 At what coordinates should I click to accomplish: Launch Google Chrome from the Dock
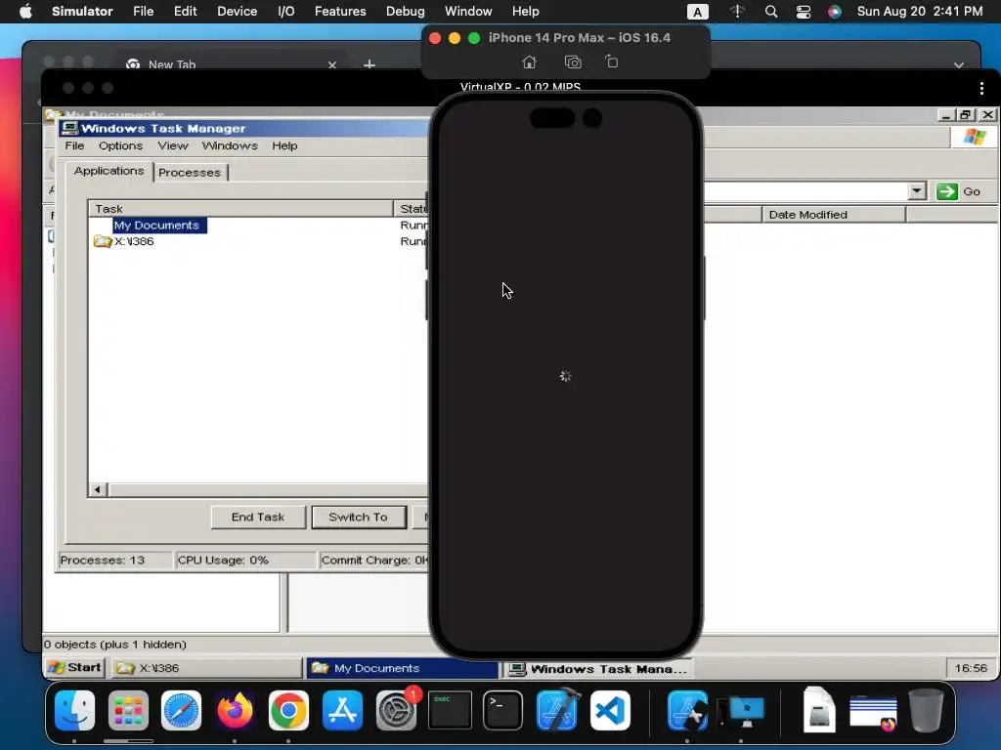(x=288, y=710)
